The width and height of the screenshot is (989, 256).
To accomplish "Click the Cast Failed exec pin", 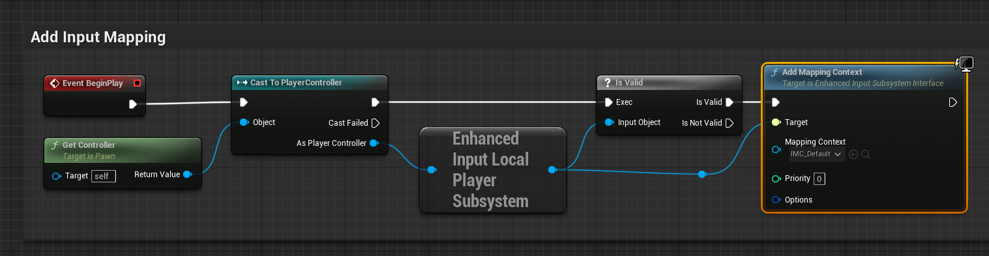I will (x=375, y=122).
